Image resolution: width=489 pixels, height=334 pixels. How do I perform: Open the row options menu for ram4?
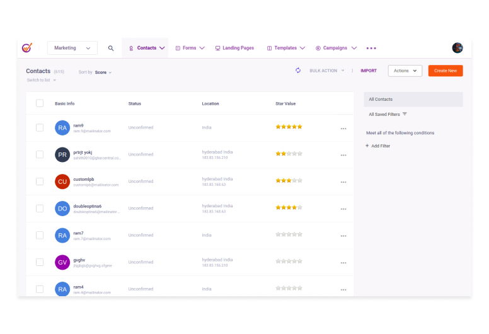tap(343, 290)
